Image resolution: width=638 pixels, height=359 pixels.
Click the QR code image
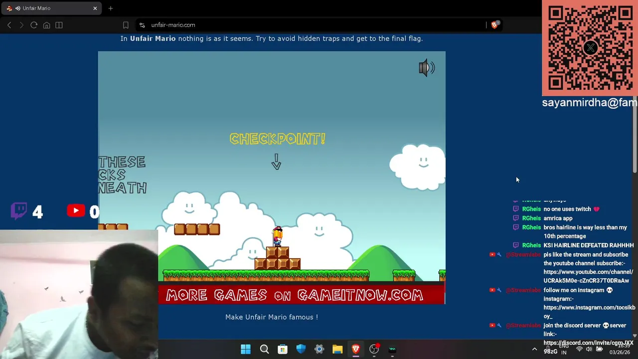pos(590,48)
